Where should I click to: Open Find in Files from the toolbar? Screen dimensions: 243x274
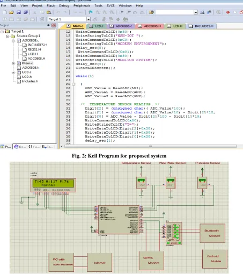click(151, 12)
